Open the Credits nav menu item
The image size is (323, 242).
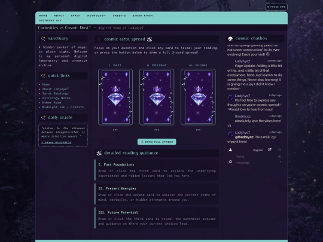119,16
